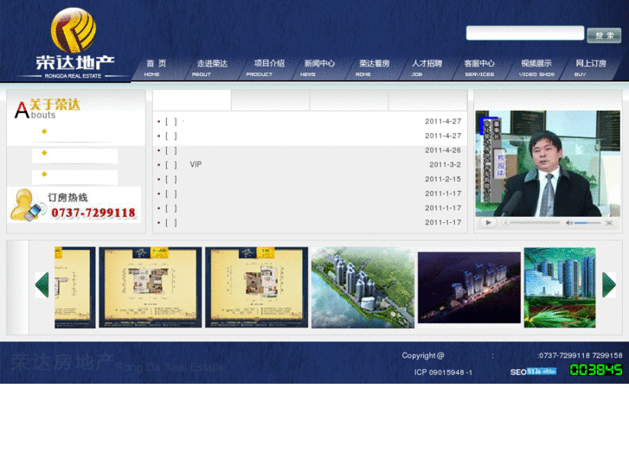The image size is (629, 471).
Task: Open the 荣达看房 menu item
Action: tap(374, 67)
